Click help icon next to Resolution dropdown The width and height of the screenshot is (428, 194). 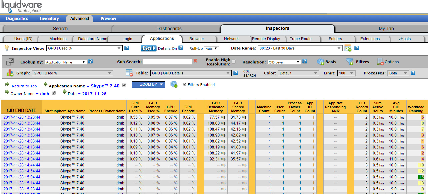[305, 61]
